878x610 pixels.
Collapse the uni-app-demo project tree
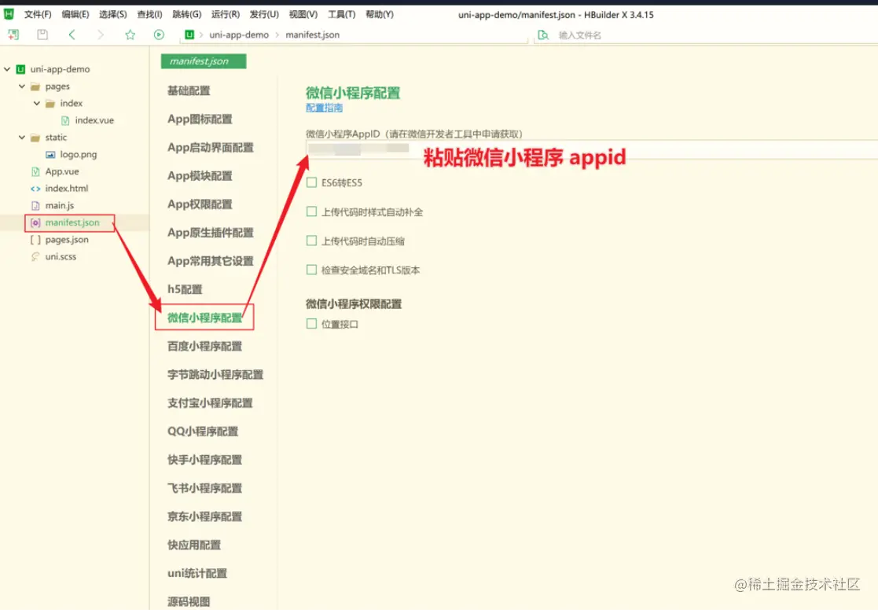[x=7, y=69]
